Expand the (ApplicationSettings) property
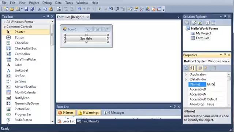The height and width of the screenshot is (132, 234). click(186, 74)
